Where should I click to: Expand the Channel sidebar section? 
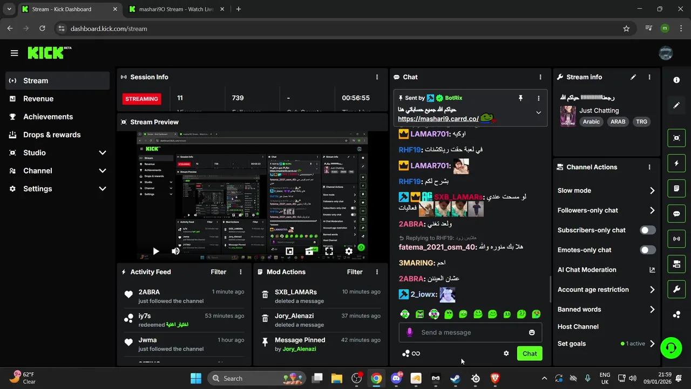coord(103,171)
